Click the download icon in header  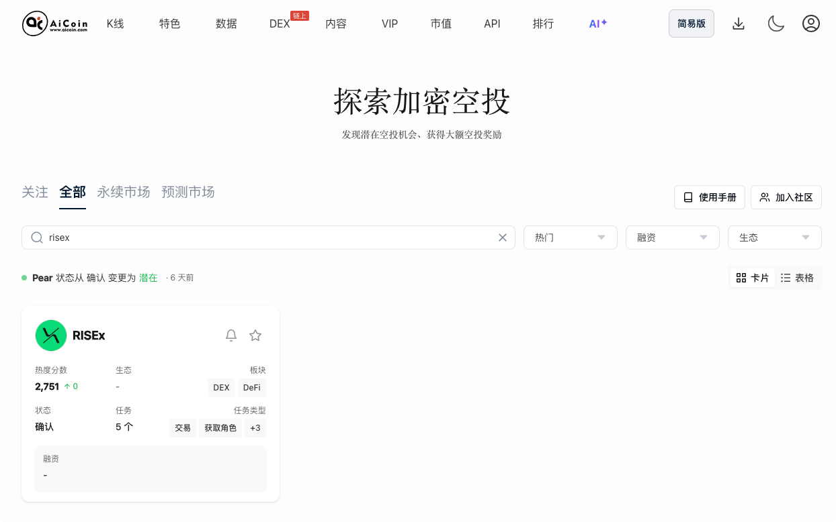(739, 23)
